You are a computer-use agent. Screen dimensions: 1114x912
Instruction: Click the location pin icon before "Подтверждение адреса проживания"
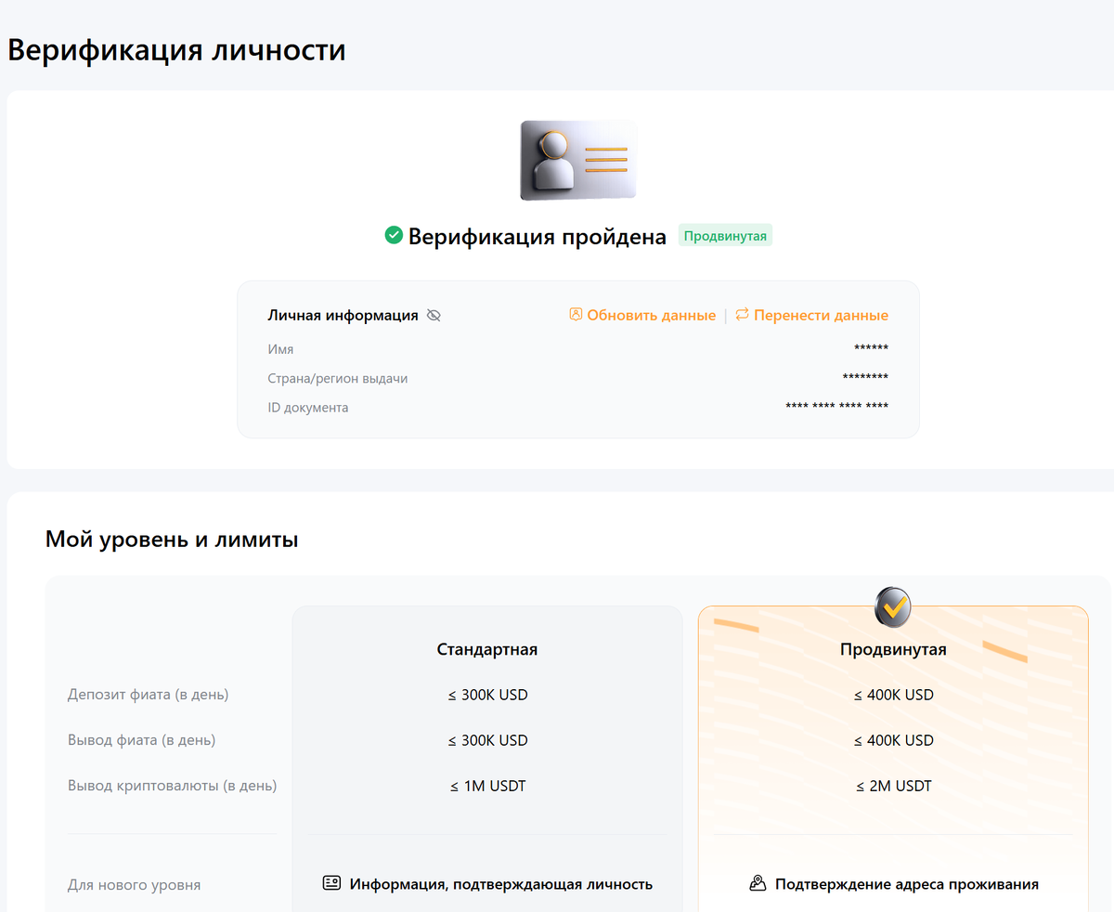(x=758, y=883)
